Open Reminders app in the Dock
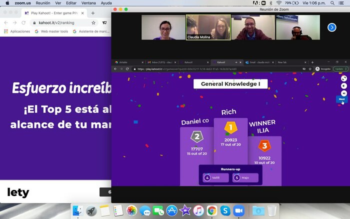 point(118,210)
